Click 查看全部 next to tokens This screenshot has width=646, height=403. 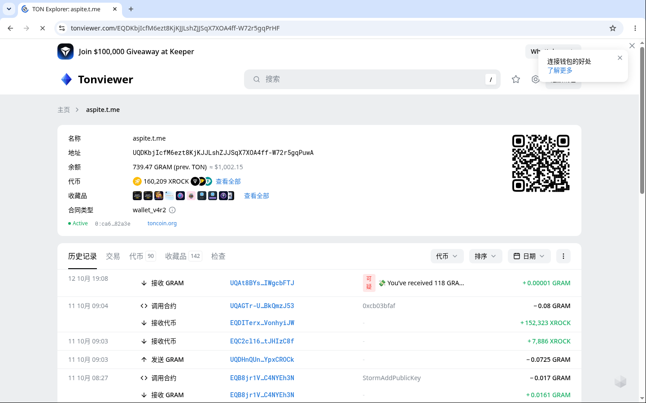pos(228,181)
